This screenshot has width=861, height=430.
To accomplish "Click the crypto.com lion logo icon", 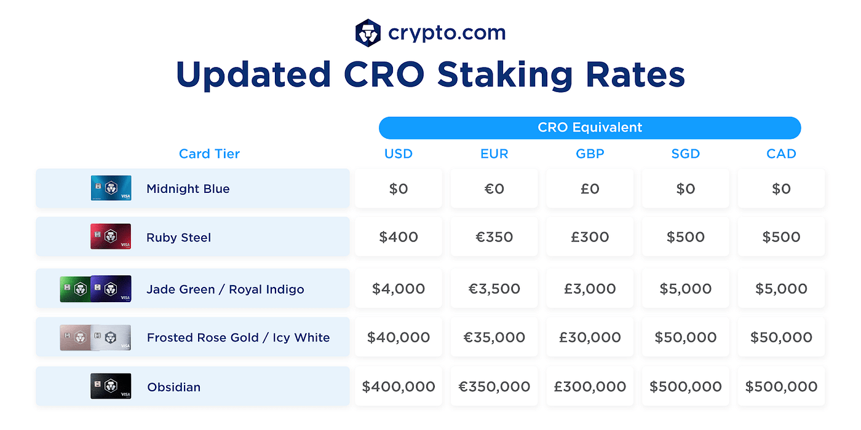I will pos(368,33).
